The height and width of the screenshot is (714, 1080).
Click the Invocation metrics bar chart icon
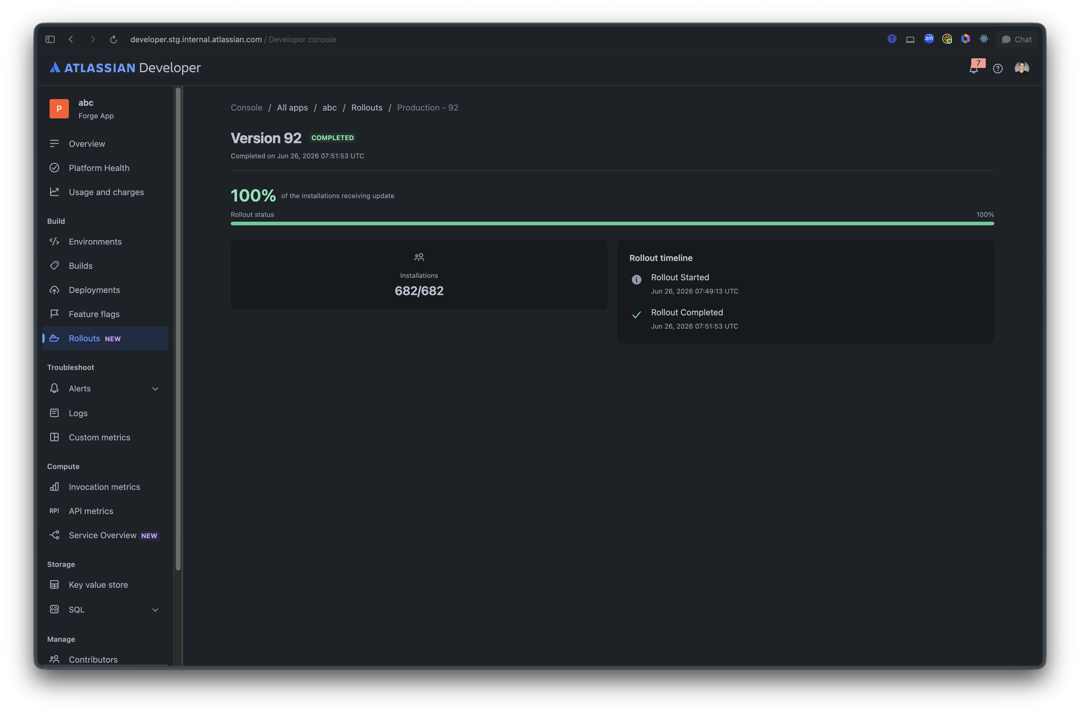click(54, 487)
